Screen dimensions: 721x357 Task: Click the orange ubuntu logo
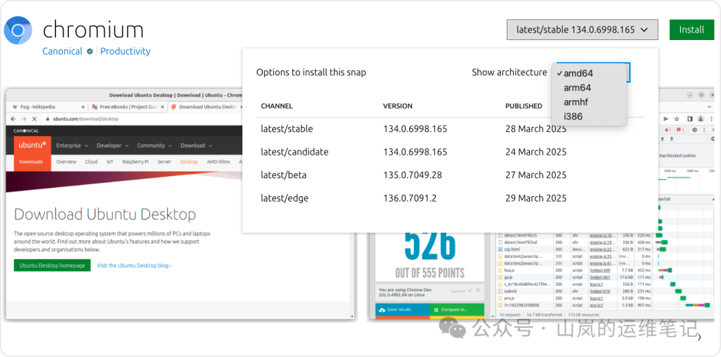32,145
